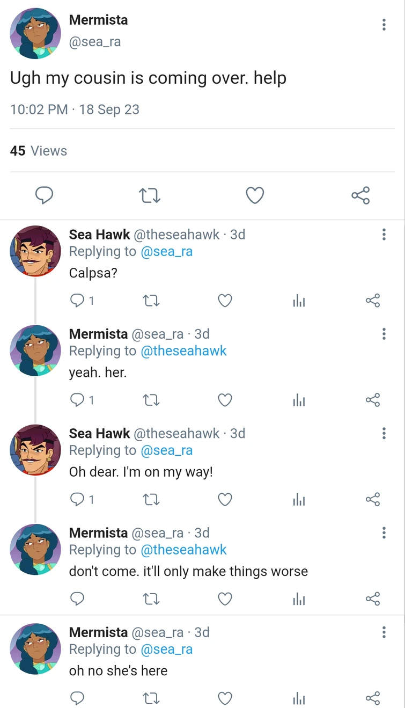
Task: Open the comment box on "oh no she's here"
Action: coord(77,698)
